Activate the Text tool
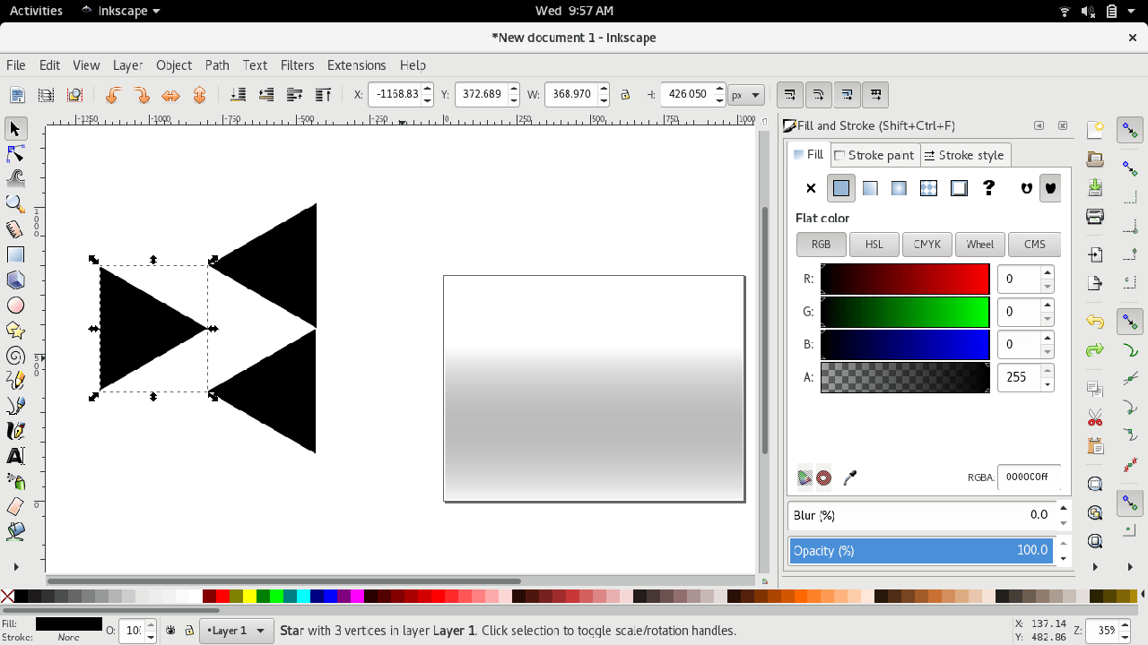Image resolution: width=1148 pixels, height=645 pixels. click(x=15, y=456)
